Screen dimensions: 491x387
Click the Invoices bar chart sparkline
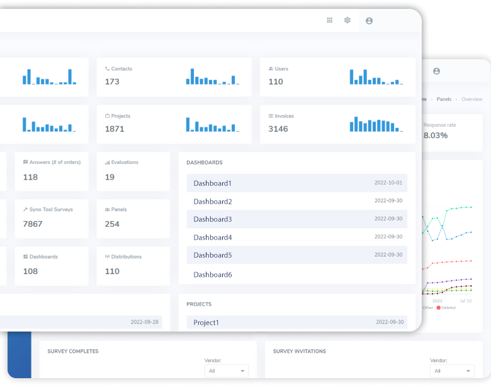tap(376, 124)
